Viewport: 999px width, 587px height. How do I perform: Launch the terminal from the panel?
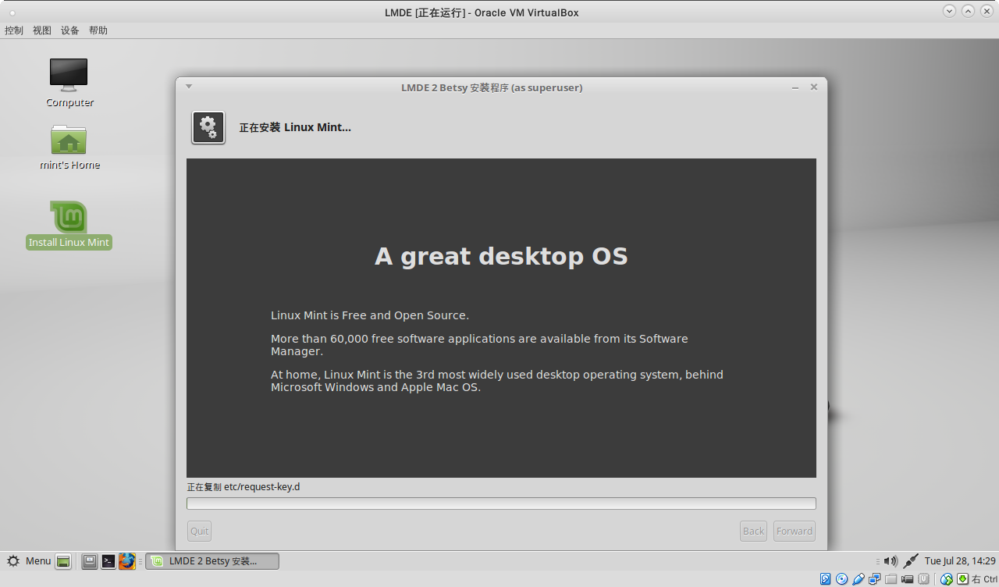pos(108,561)
